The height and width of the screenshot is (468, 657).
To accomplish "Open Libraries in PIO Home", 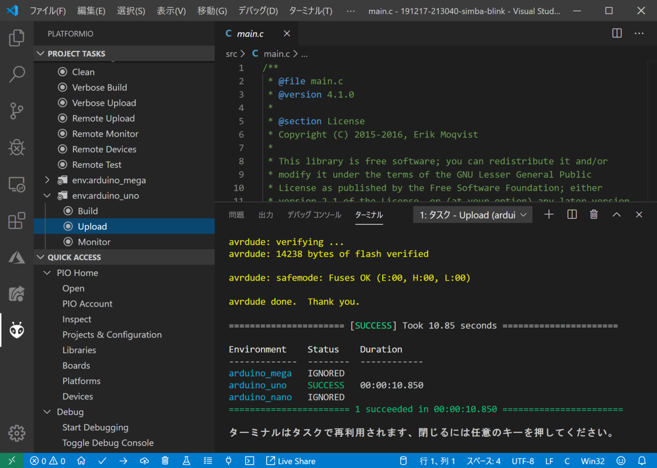I will pos(79,350).
